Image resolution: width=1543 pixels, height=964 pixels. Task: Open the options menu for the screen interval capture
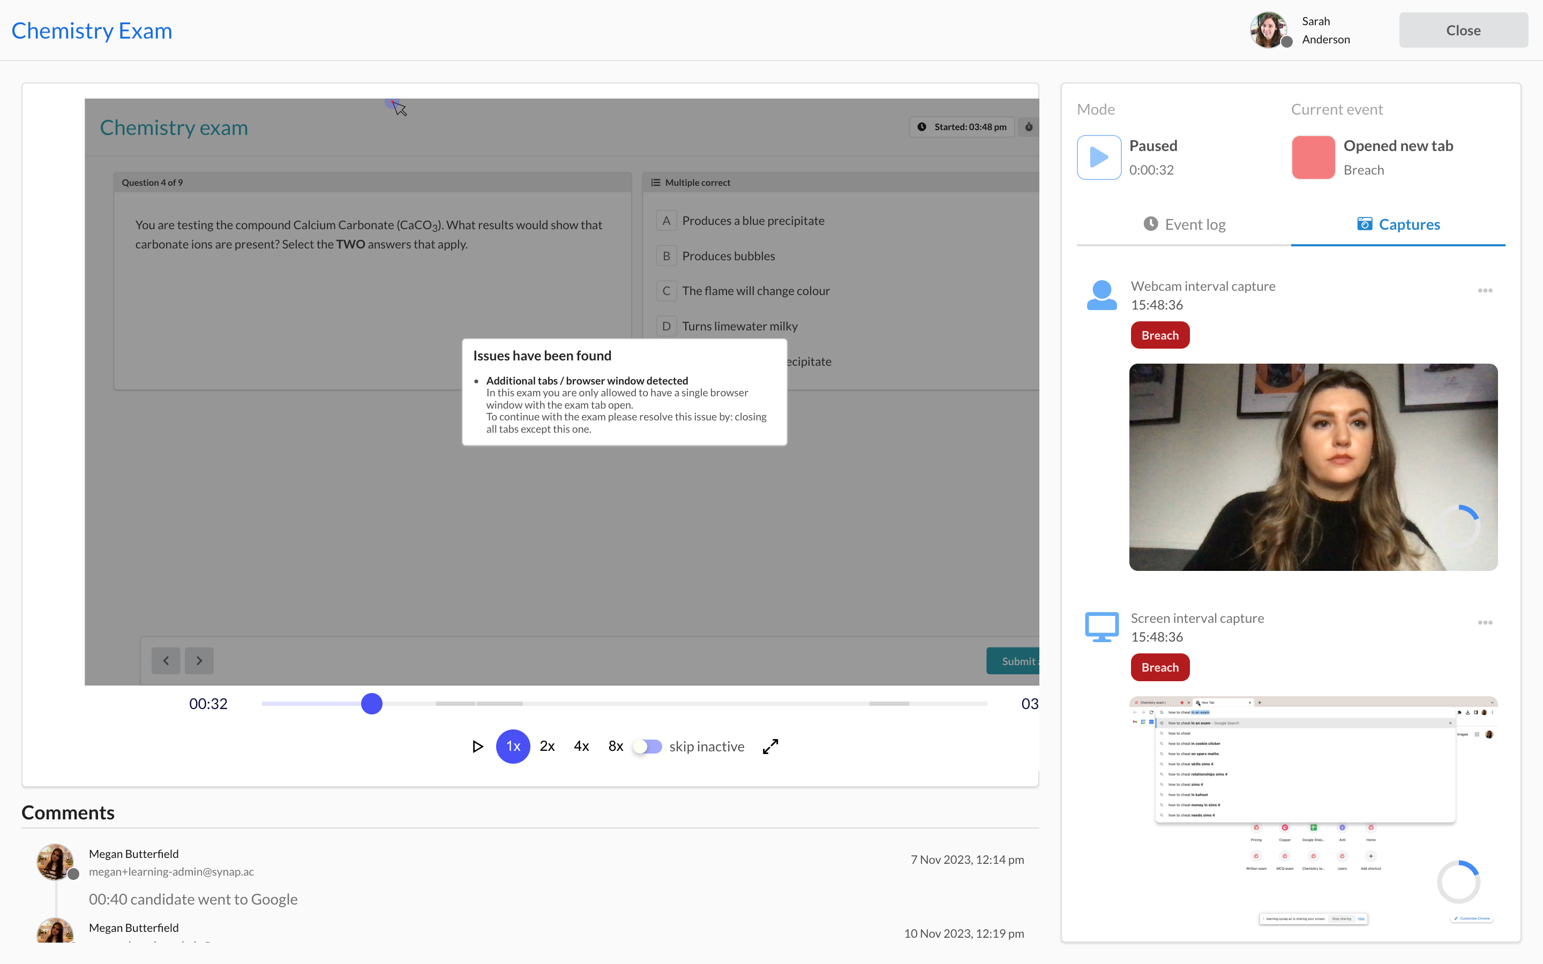click(x=1485, y=623)
